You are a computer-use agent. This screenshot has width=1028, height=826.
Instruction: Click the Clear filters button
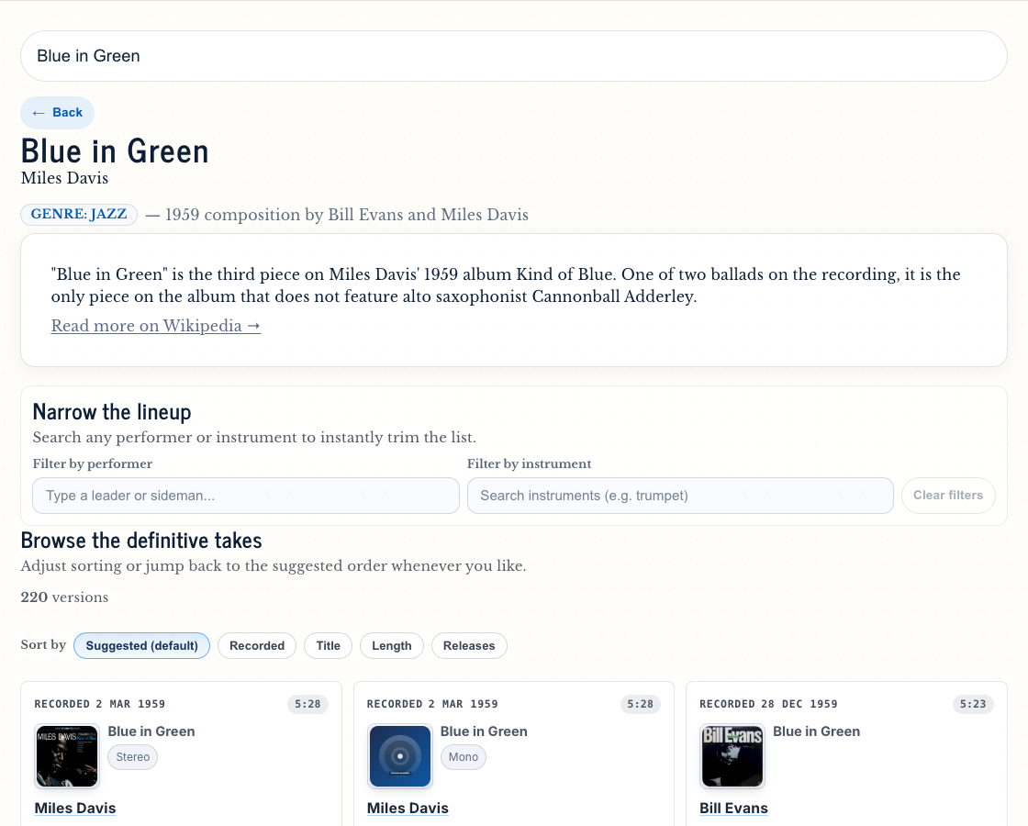click(x=948, y=496)
